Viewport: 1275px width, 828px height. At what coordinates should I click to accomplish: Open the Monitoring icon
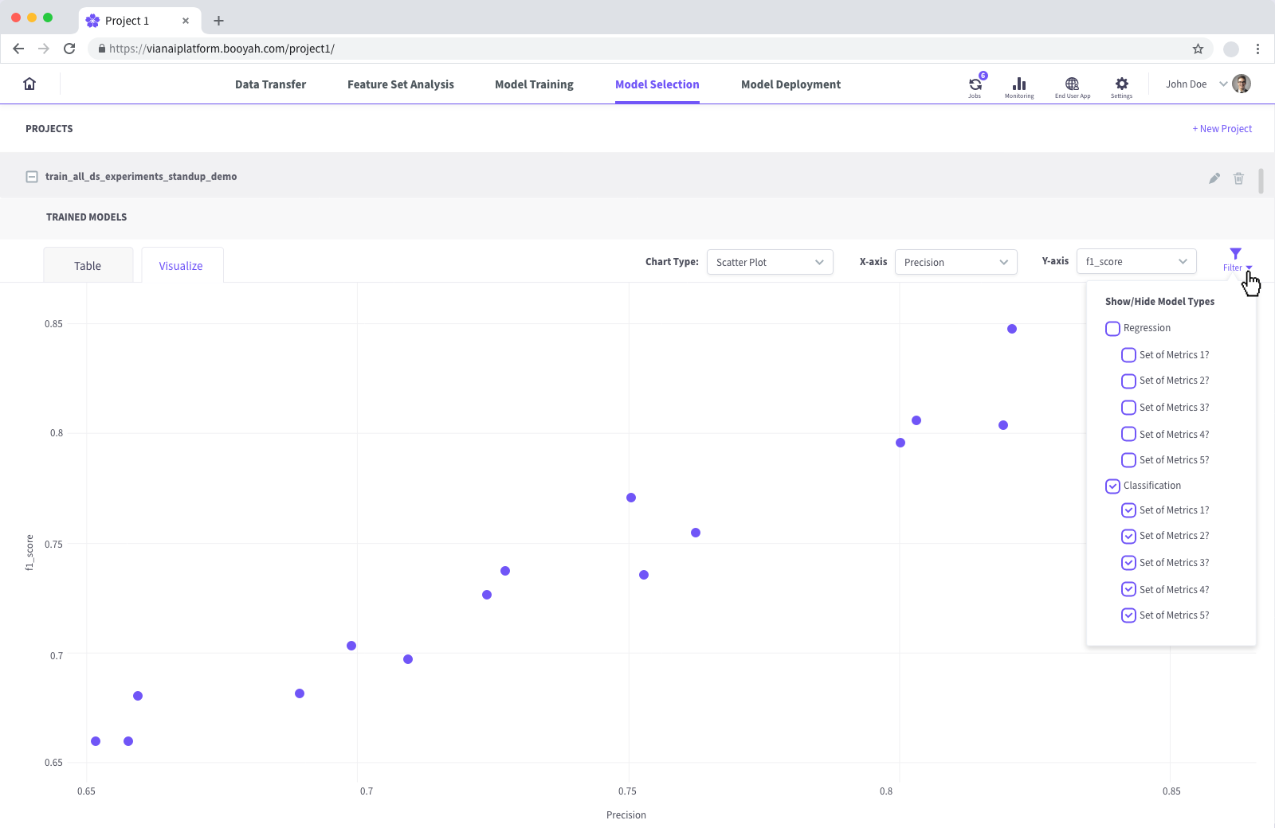(x=1019, y=84)
